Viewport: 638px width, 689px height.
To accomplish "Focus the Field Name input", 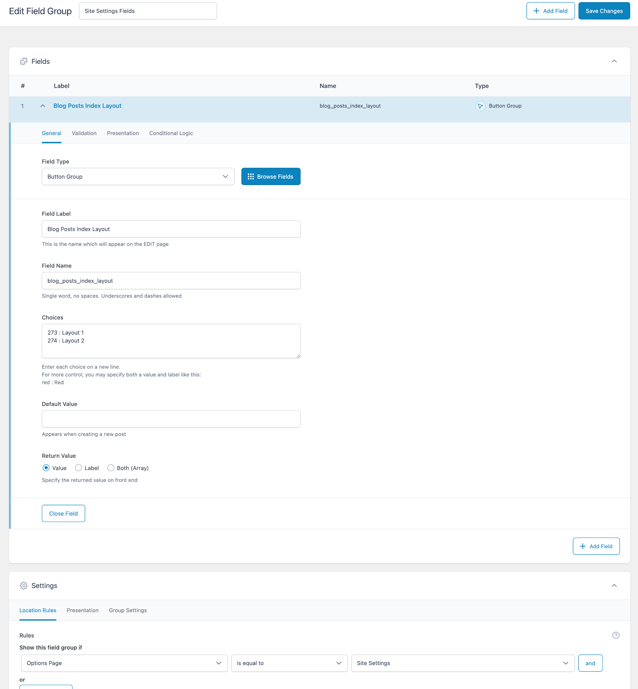I will [171, 281].
